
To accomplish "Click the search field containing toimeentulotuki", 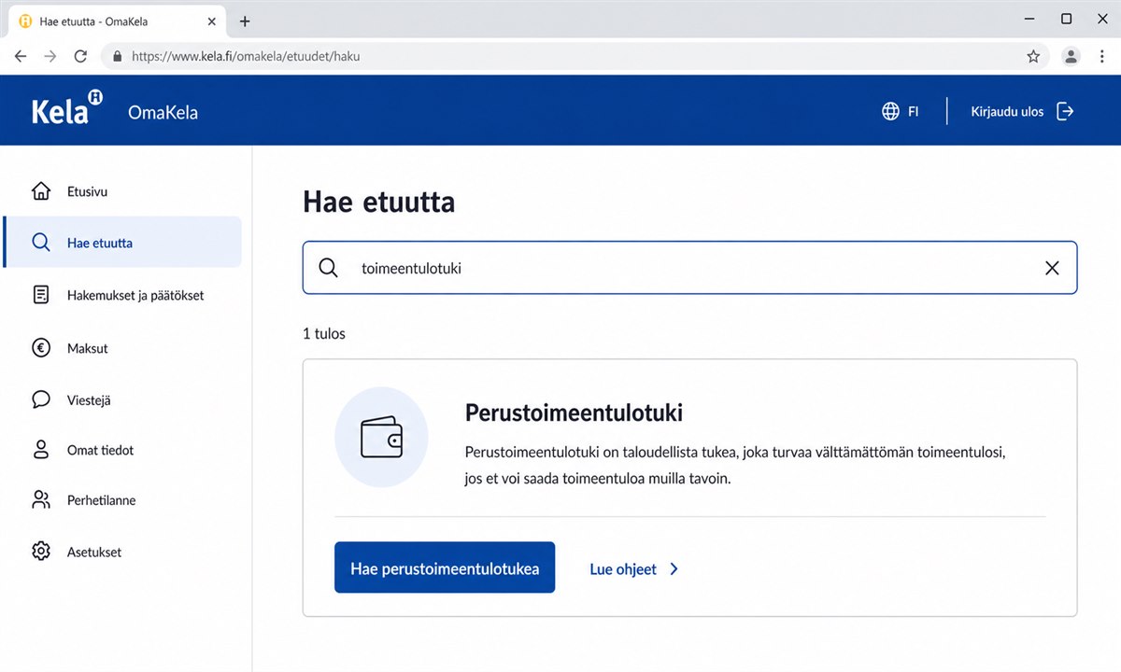I will (x=689, y=268).
